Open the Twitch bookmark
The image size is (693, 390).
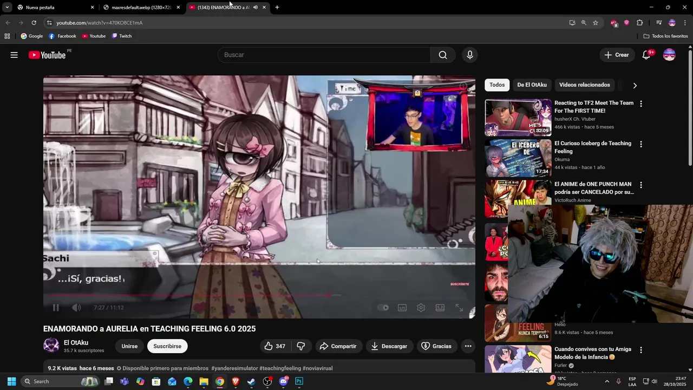[122, 36]
